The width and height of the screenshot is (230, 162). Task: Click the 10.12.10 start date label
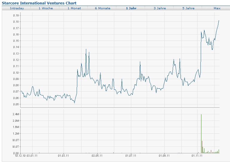tap(20, 155)
